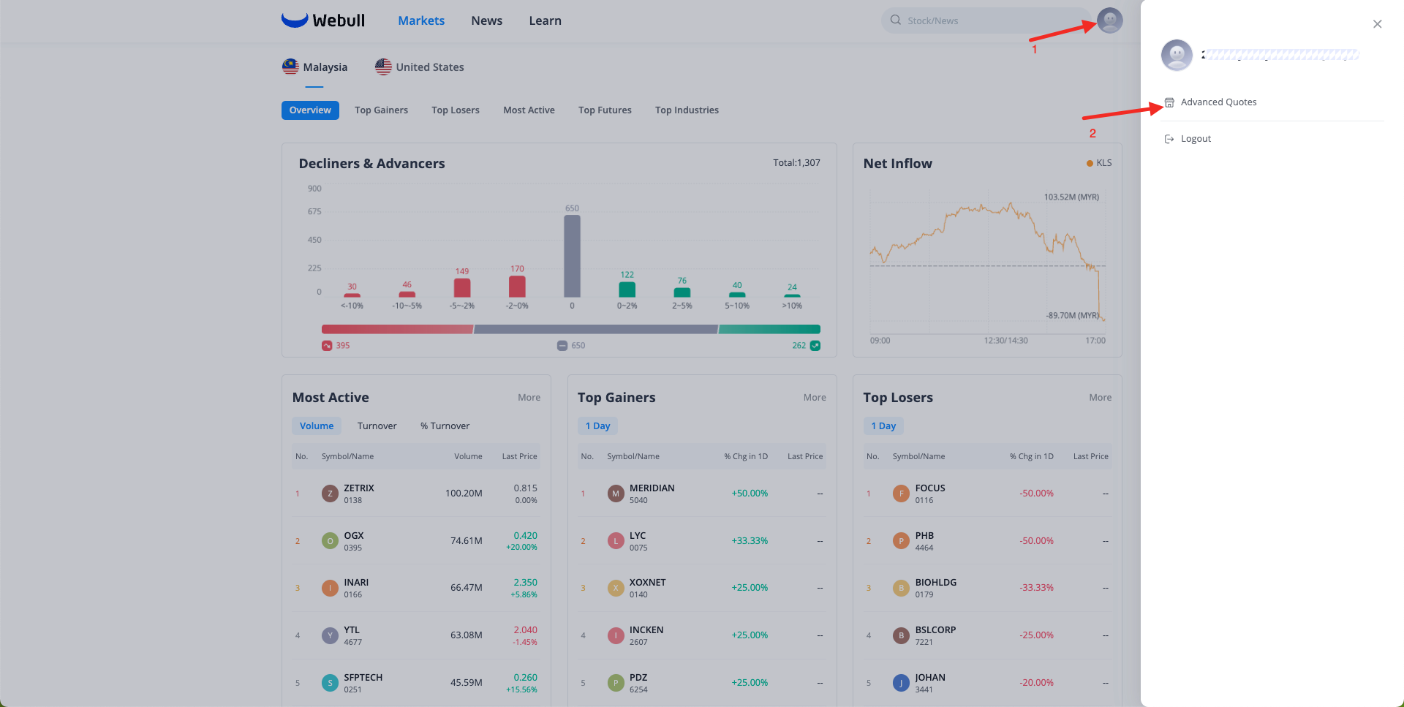Open the Learn menu item
Viewport: 1404px width, 707px height.
coord(545,20)
